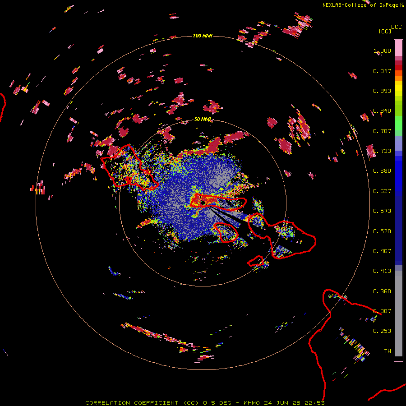Image resolution: width=406 pixels, height=406 pixels.
Task: Click the 0.947 legend value
Action: point(382,71)
